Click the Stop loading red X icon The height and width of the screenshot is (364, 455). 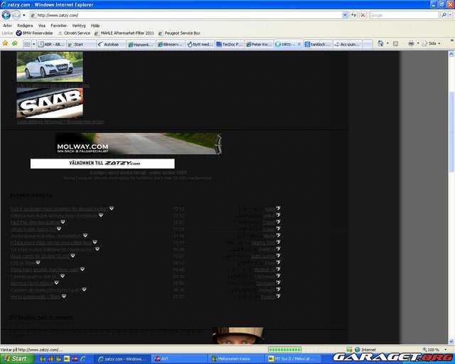coord(363,15)
